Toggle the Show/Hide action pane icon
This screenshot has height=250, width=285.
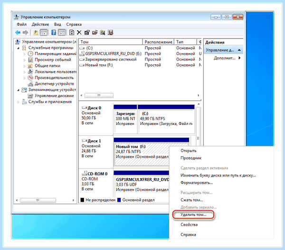click(62, 33)
